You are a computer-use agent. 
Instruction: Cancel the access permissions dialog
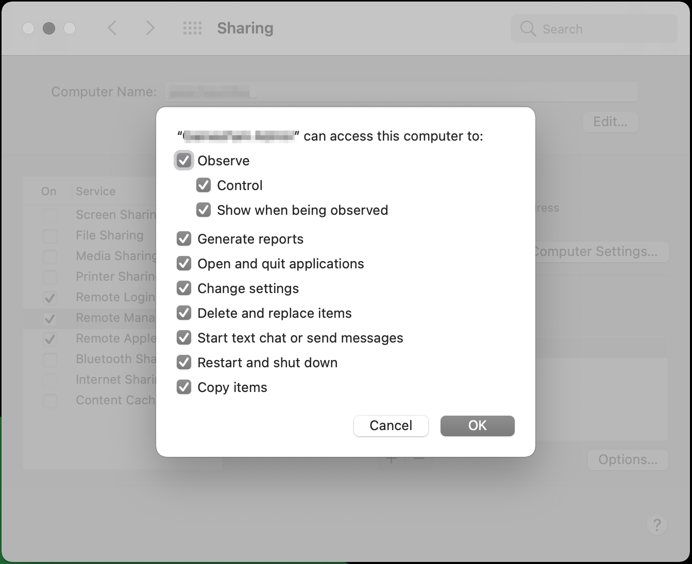click(x=391, y=426)
